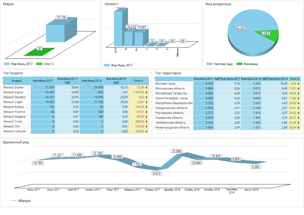Click Янв-Июль 2016 header in Топ модели table
Viewport: 304px width, 215px height.
click(92, 81)
